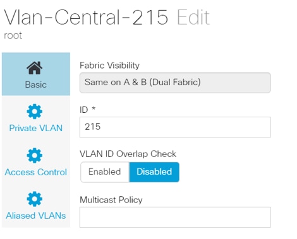The image size is (297, 239).
Task: Click the VLAN ID Overlap Check label
Action: [128, 154]
